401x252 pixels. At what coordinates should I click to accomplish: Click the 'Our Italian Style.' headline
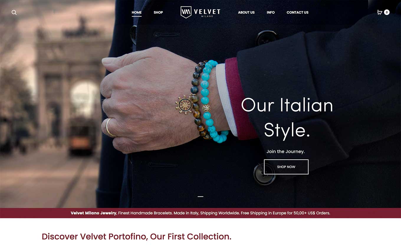tap(287, 118)
